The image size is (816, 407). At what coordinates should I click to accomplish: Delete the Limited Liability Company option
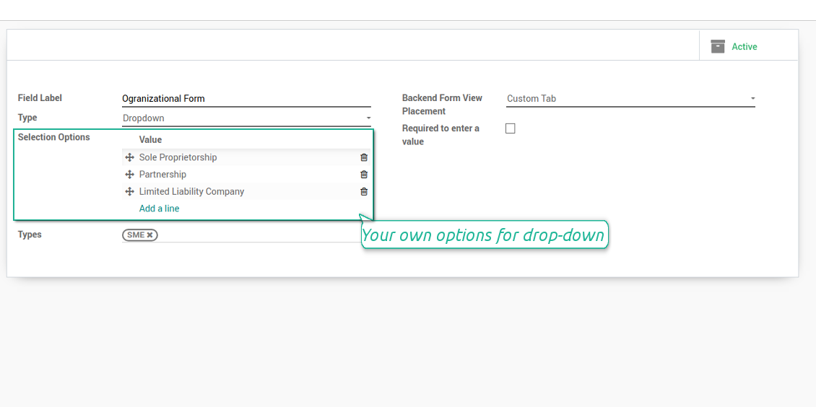(x=364, y=192)
